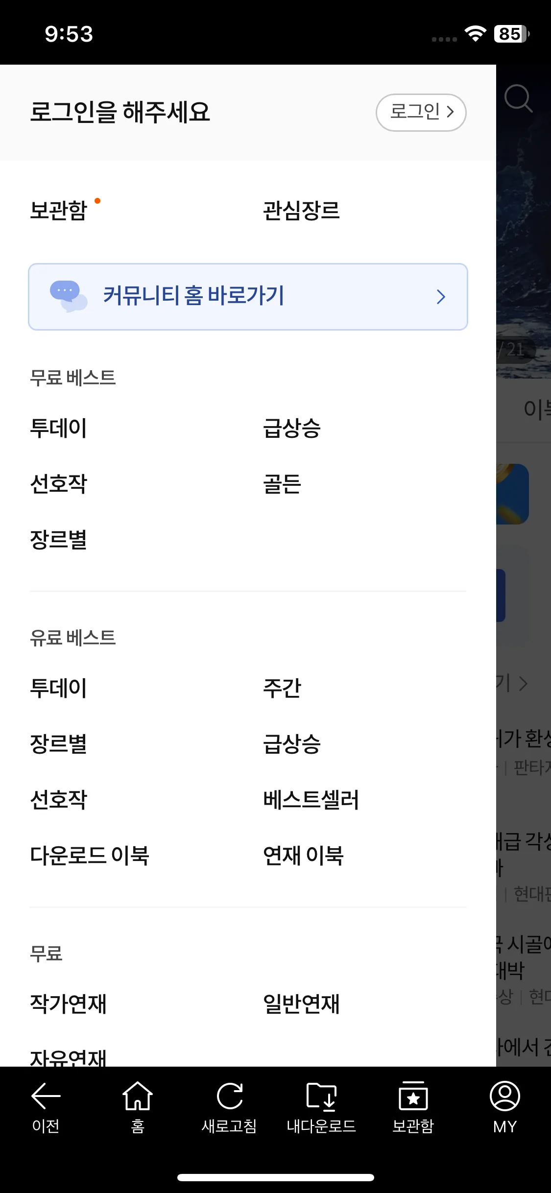Select 작가연재 under 무료

tap(69, 1004)
